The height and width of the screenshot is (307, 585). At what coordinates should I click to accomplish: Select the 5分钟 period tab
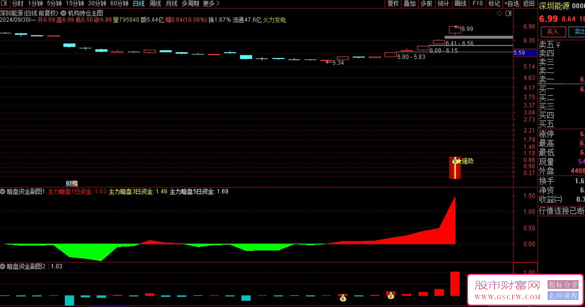pyautogui.click(x=54, y=4)
